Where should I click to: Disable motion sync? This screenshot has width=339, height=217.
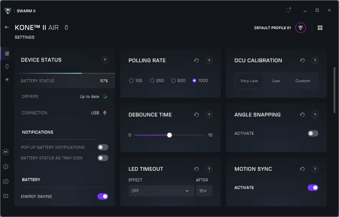[313, 188]
